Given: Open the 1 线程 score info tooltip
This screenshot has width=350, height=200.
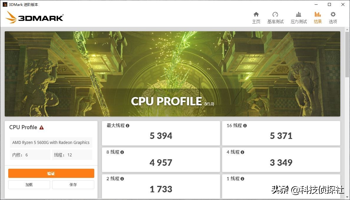Looking at the screenshot, I should click(242, 178).
